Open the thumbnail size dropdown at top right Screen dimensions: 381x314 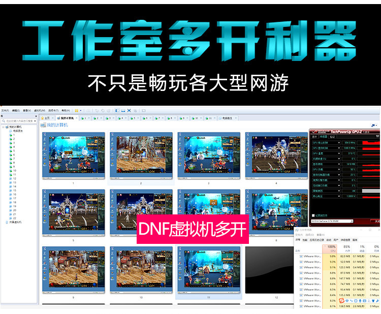click(x=374, y=125)
